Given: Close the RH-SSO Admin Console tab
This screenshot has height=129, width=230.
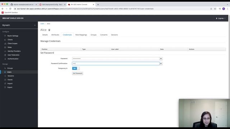Looking at the screenshot, I should 93,5.
